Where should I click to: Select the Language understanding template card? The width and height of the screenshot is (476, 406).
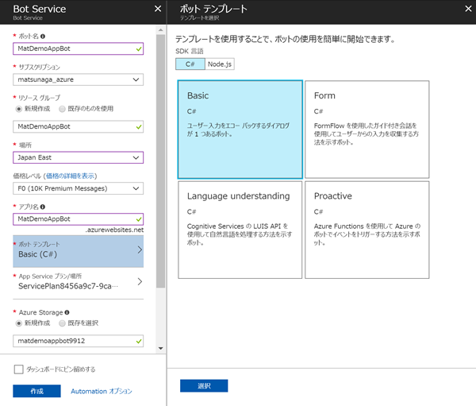point(240,230)
